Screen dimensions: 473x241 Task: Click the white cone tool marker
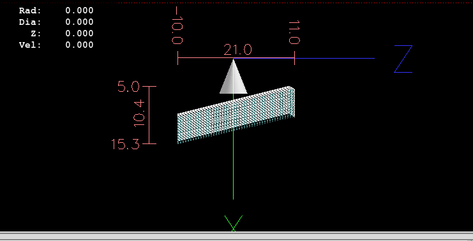(233, 77)
